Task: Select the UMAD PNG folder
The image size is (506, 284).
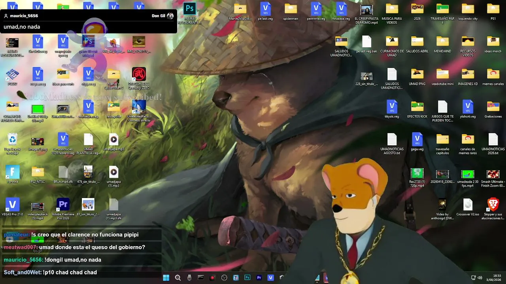Action: point(417,76)
